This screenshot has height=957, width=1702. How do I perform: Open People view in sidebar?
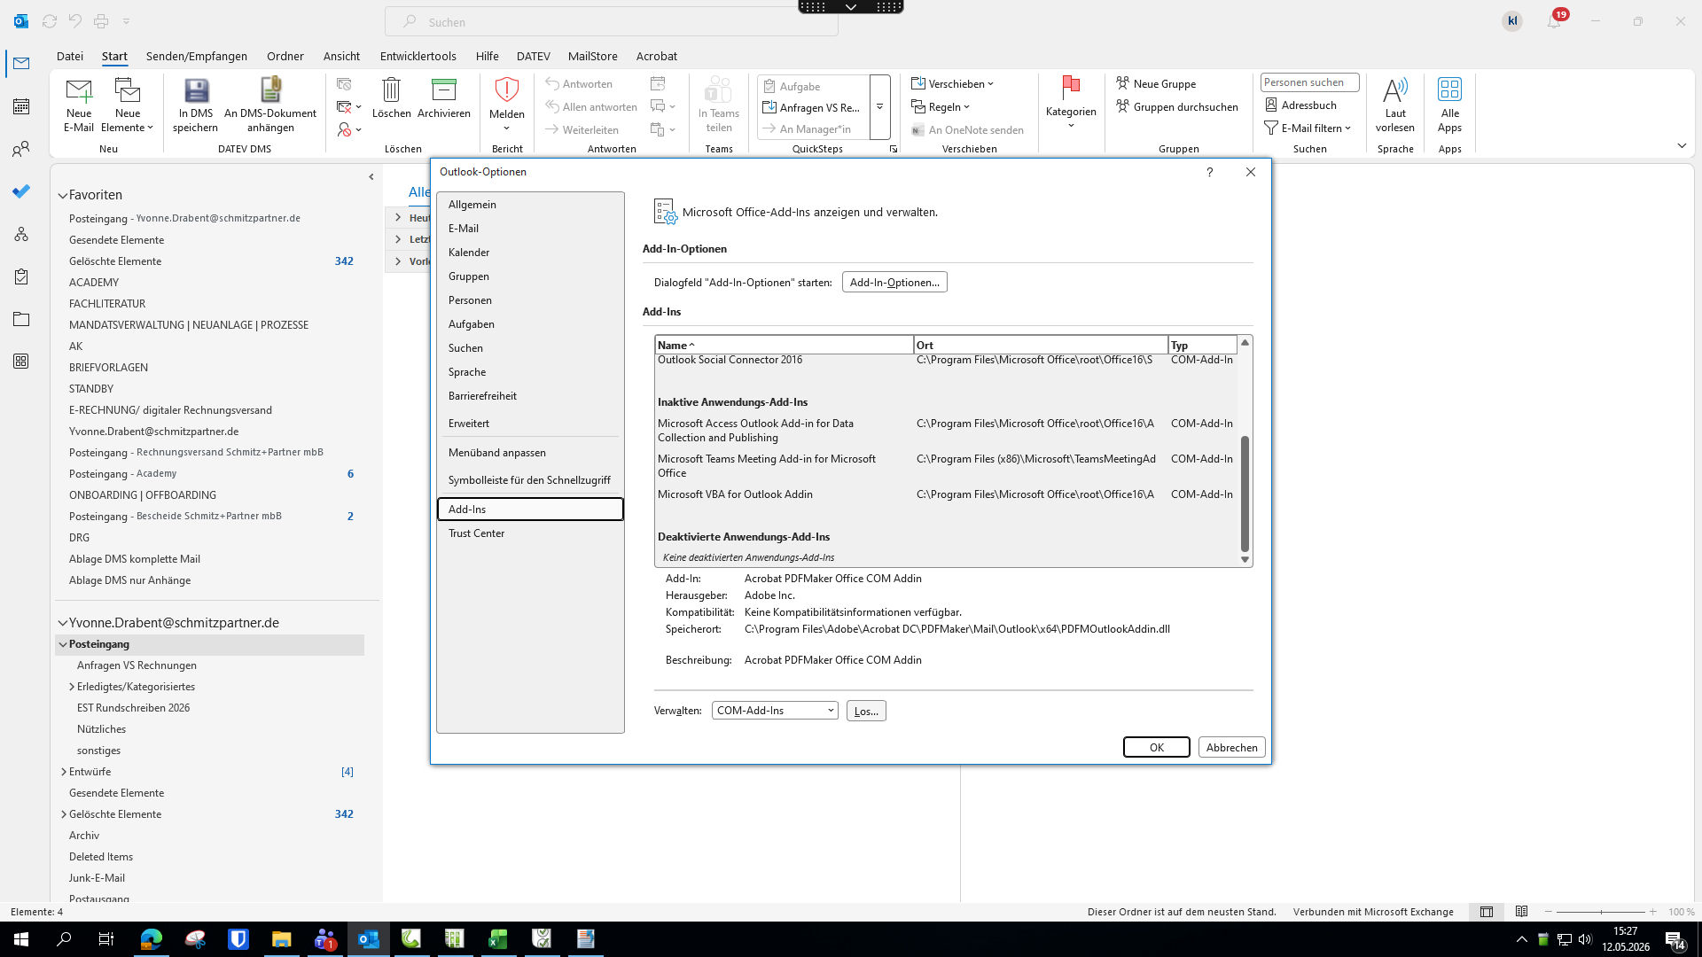pyautogui.click(x=21, y=149)
